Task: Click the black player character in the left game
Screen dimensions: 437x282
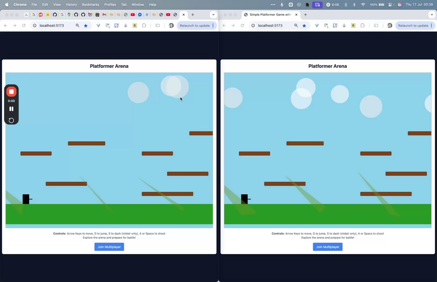Action: [x=26, y=199]
